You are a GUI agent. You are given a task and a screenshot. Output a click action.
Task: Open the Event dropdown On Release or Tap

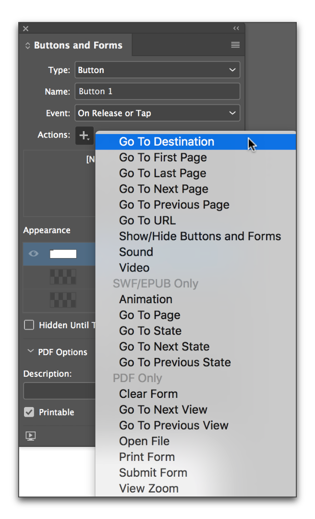coord(157,113)
